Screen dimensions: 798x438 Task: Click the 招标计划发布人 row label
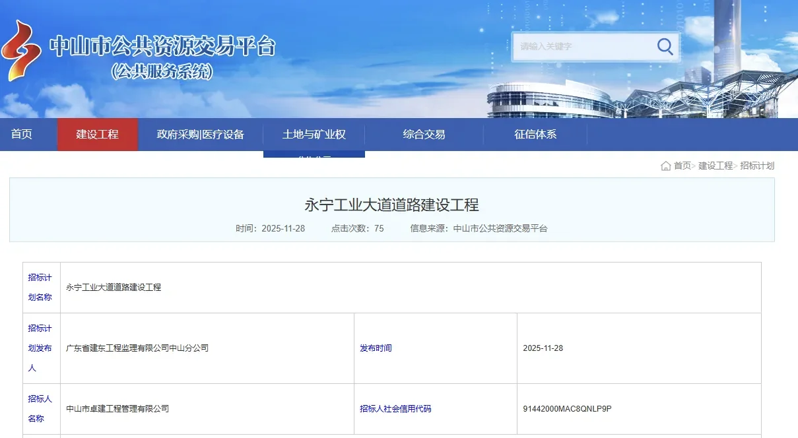pyautogui.click(x=40, y=348)
